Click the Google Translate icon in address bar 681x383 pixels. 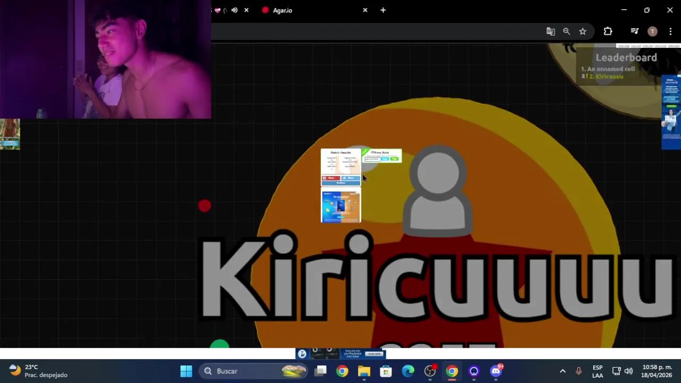(x=551, y=31)
